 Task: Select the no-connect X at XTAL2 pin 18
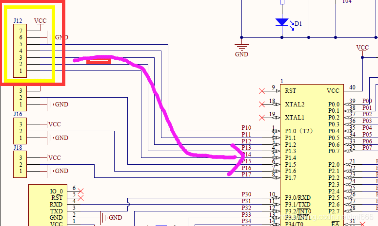(262, 104)
